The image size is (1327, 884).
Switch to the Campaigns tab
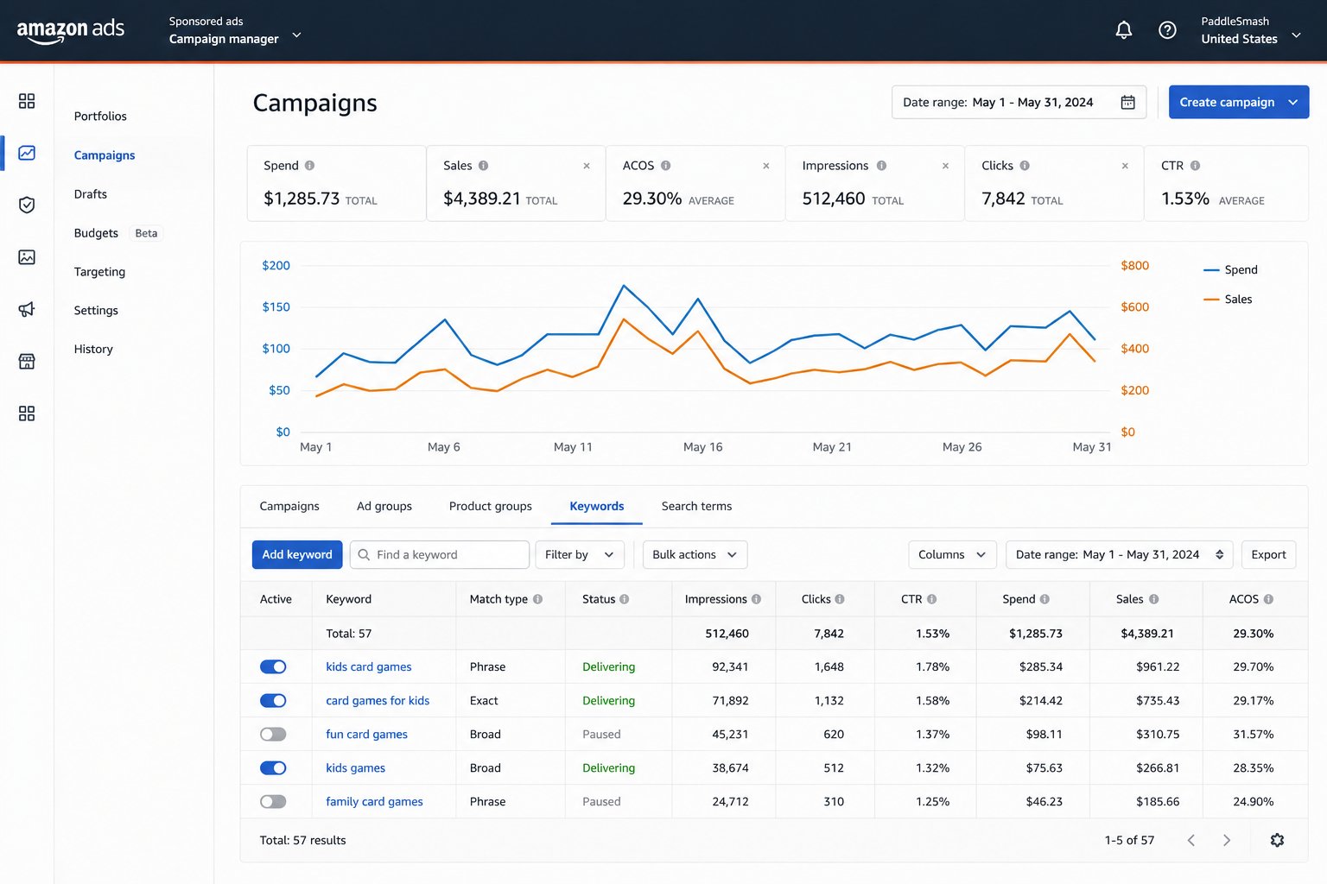(289, 506)
